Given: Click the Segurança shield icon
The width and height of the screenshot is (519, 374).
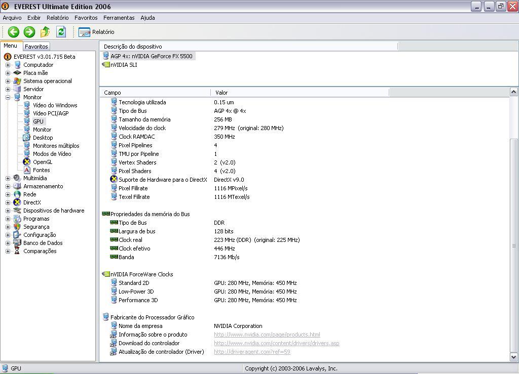Looking at the screenshot, I should (17, 227).
